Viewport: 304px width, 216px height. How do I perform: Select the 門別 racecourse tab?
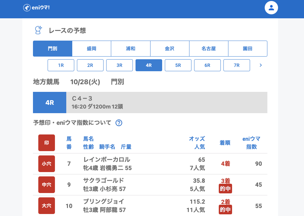coord(53,49)
